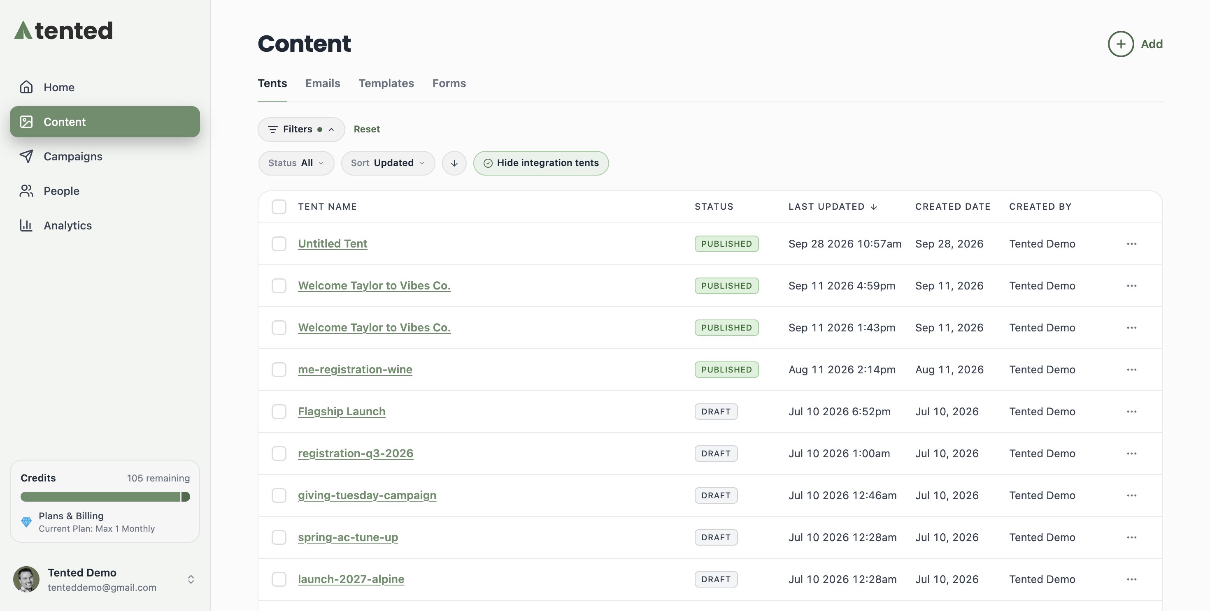Open more options for registration-q3-2026 row
Image resolution: width=1210 pixels, height=611 pixels.
point(1131,454)
